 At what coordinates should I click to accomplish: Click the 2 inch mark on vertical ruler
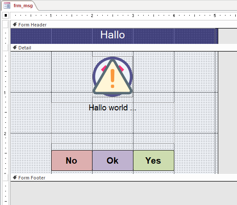(5, 134)
